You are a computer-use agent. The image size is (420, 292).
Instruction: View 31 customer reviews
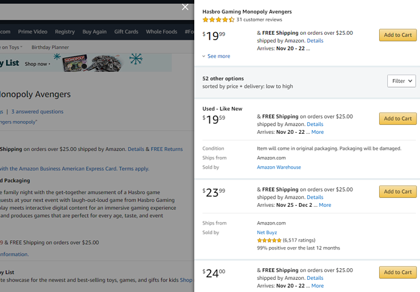coord(259,20)
